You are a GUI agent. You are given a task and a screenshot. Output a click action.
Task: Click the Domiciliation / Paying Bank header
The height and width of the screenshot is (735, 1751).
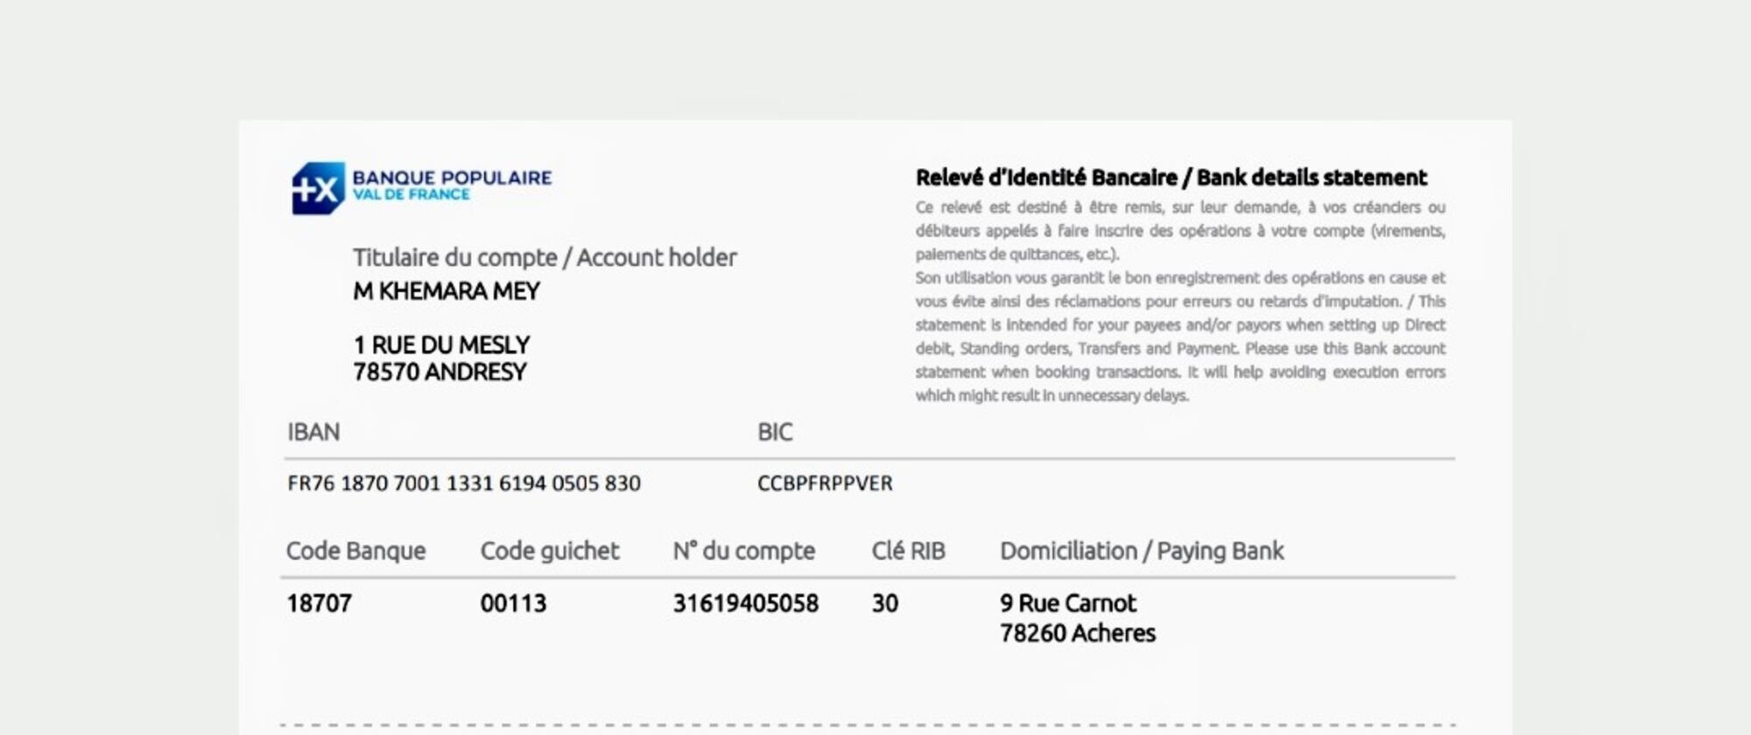[1141, 551]
